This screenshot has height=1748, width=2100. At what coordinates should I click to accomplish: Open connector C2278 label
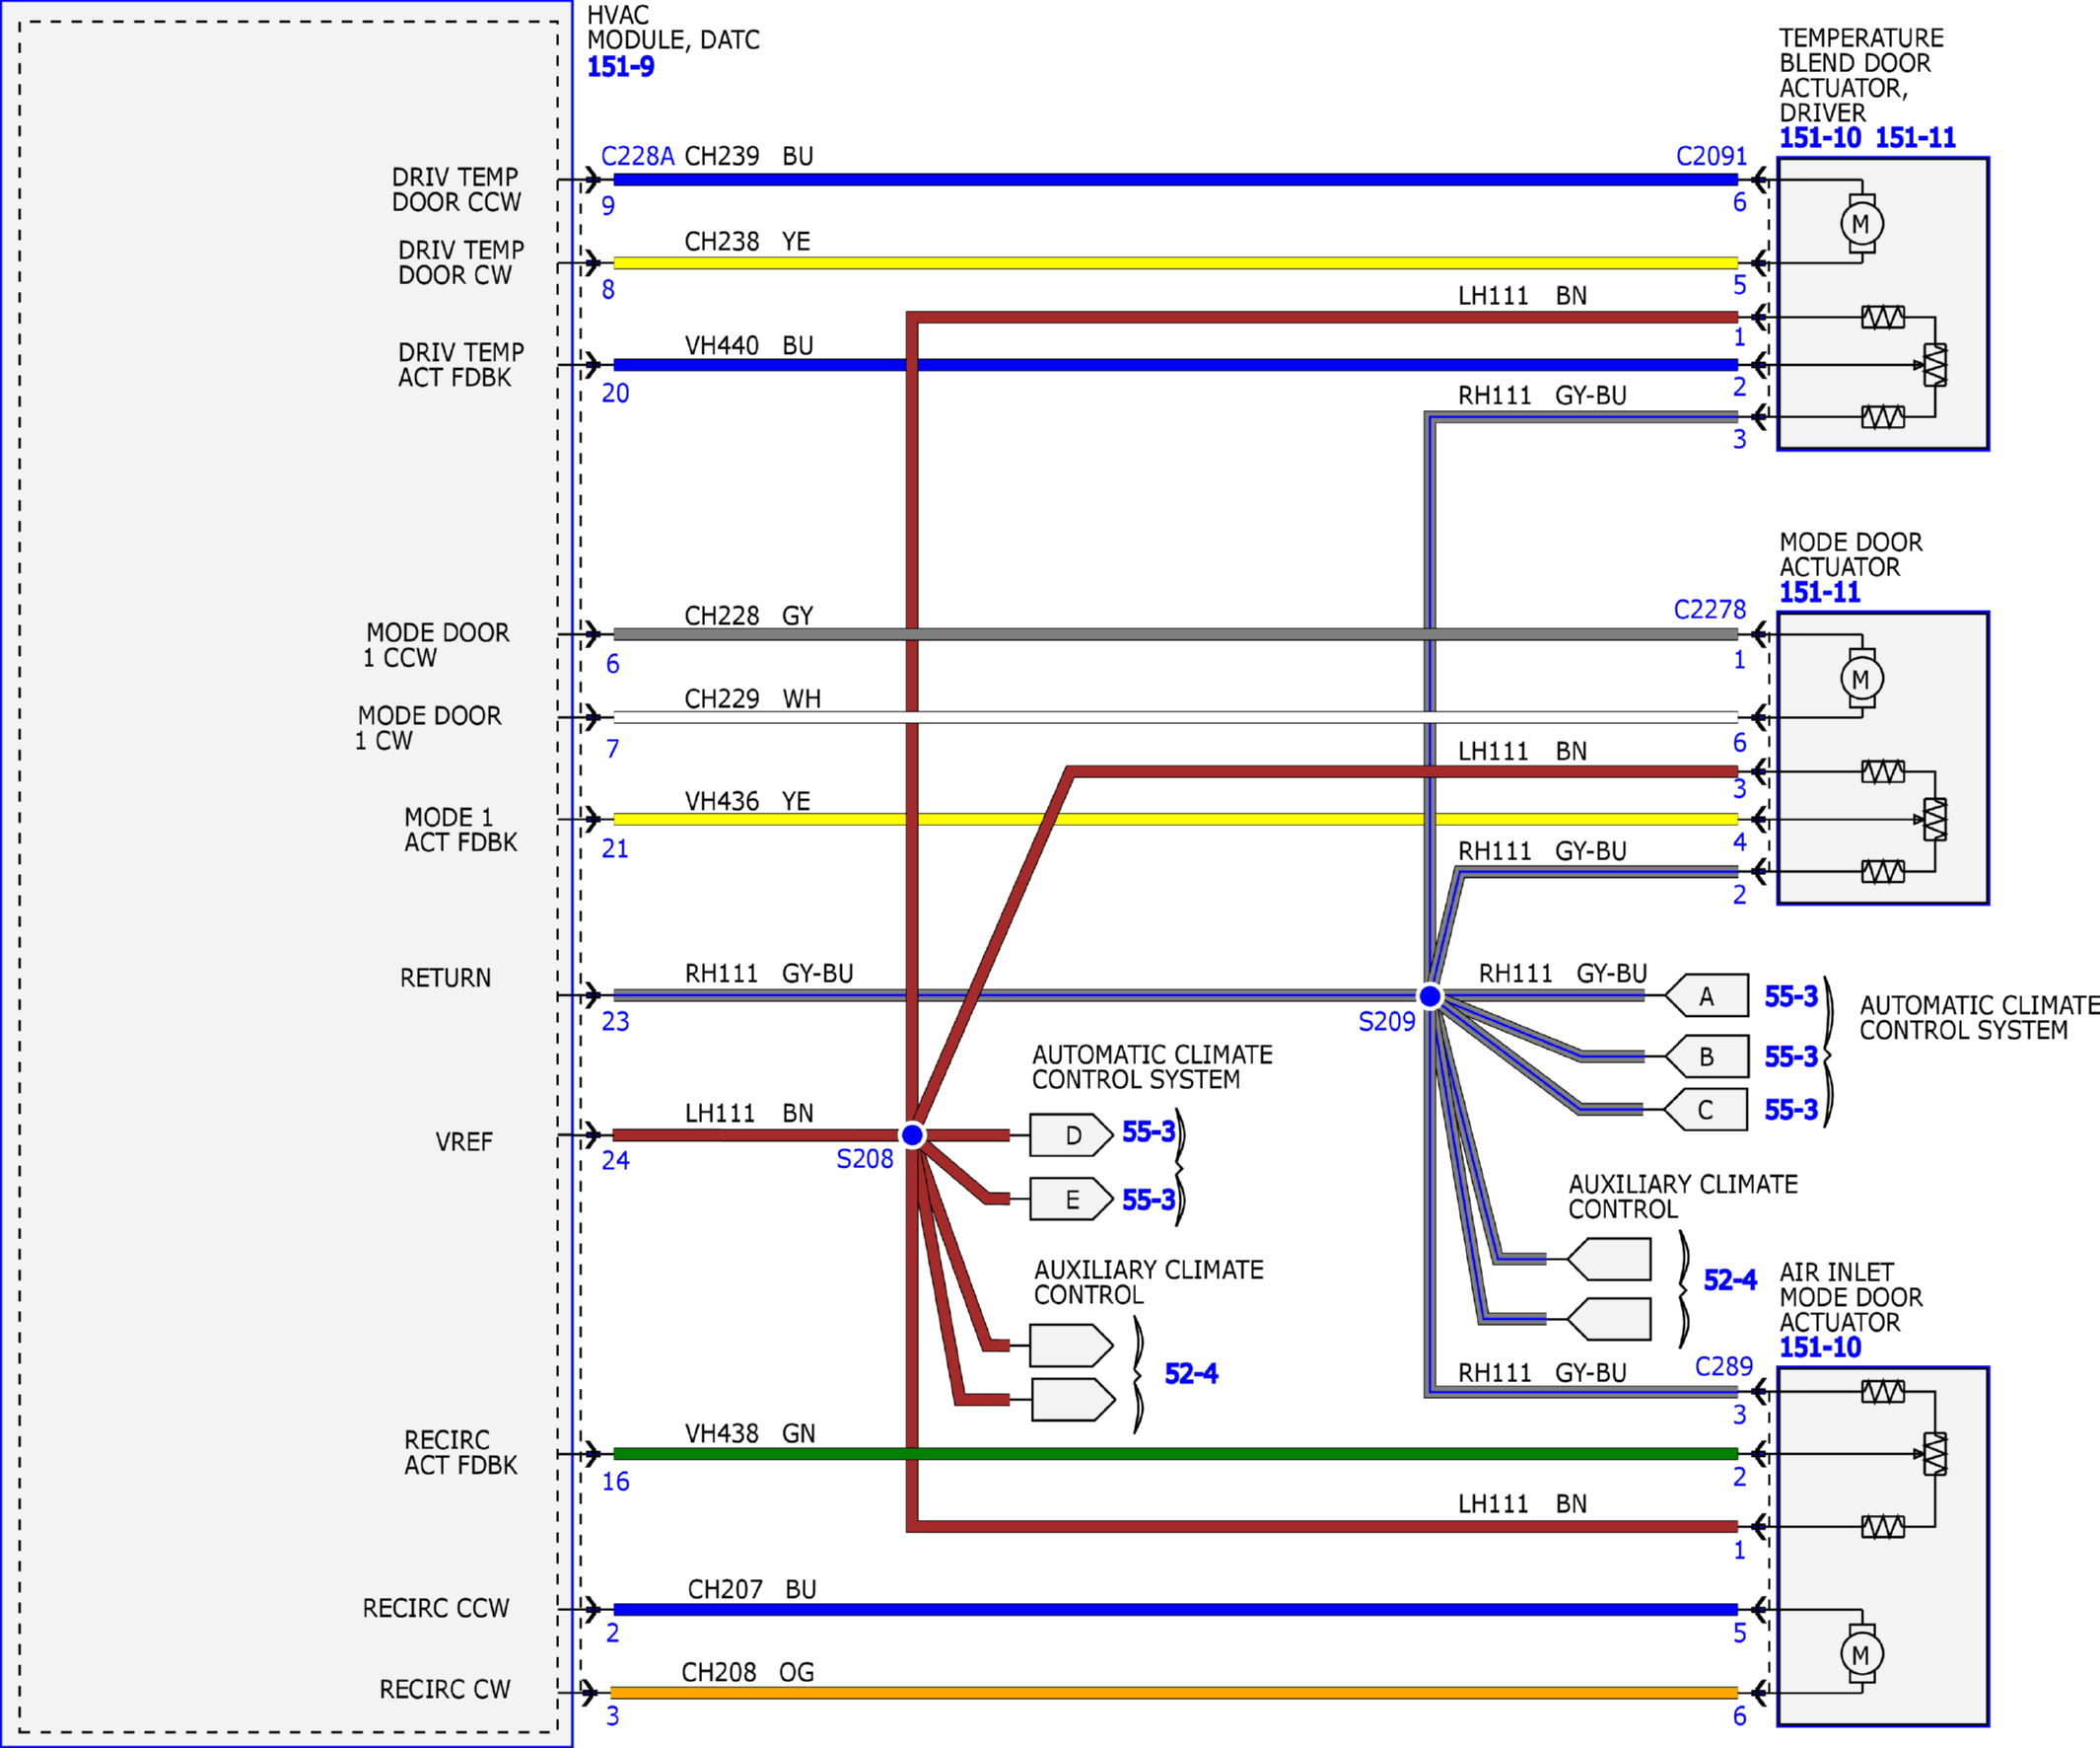pyautogui.click(x=1710, y=610)
